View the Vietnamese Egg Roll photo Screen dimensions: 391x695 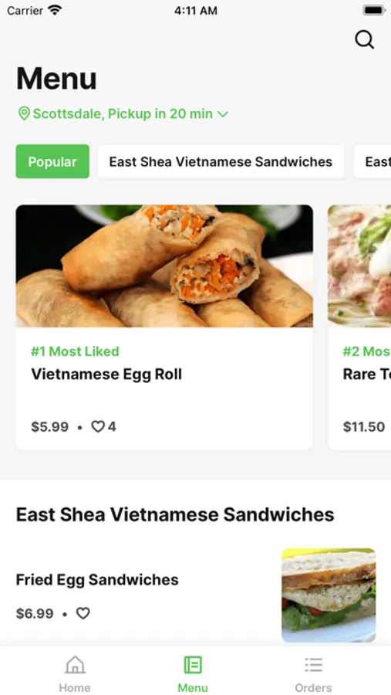pos(164,266)
